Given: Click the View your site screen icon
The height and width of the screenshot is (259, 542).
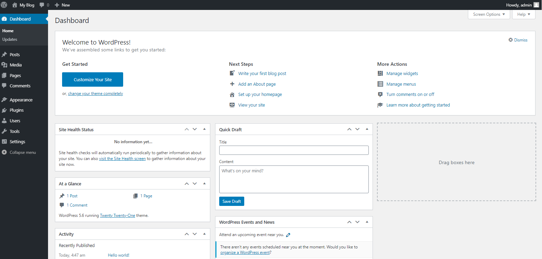Looking at the screenshot, I should coord(232,105).
